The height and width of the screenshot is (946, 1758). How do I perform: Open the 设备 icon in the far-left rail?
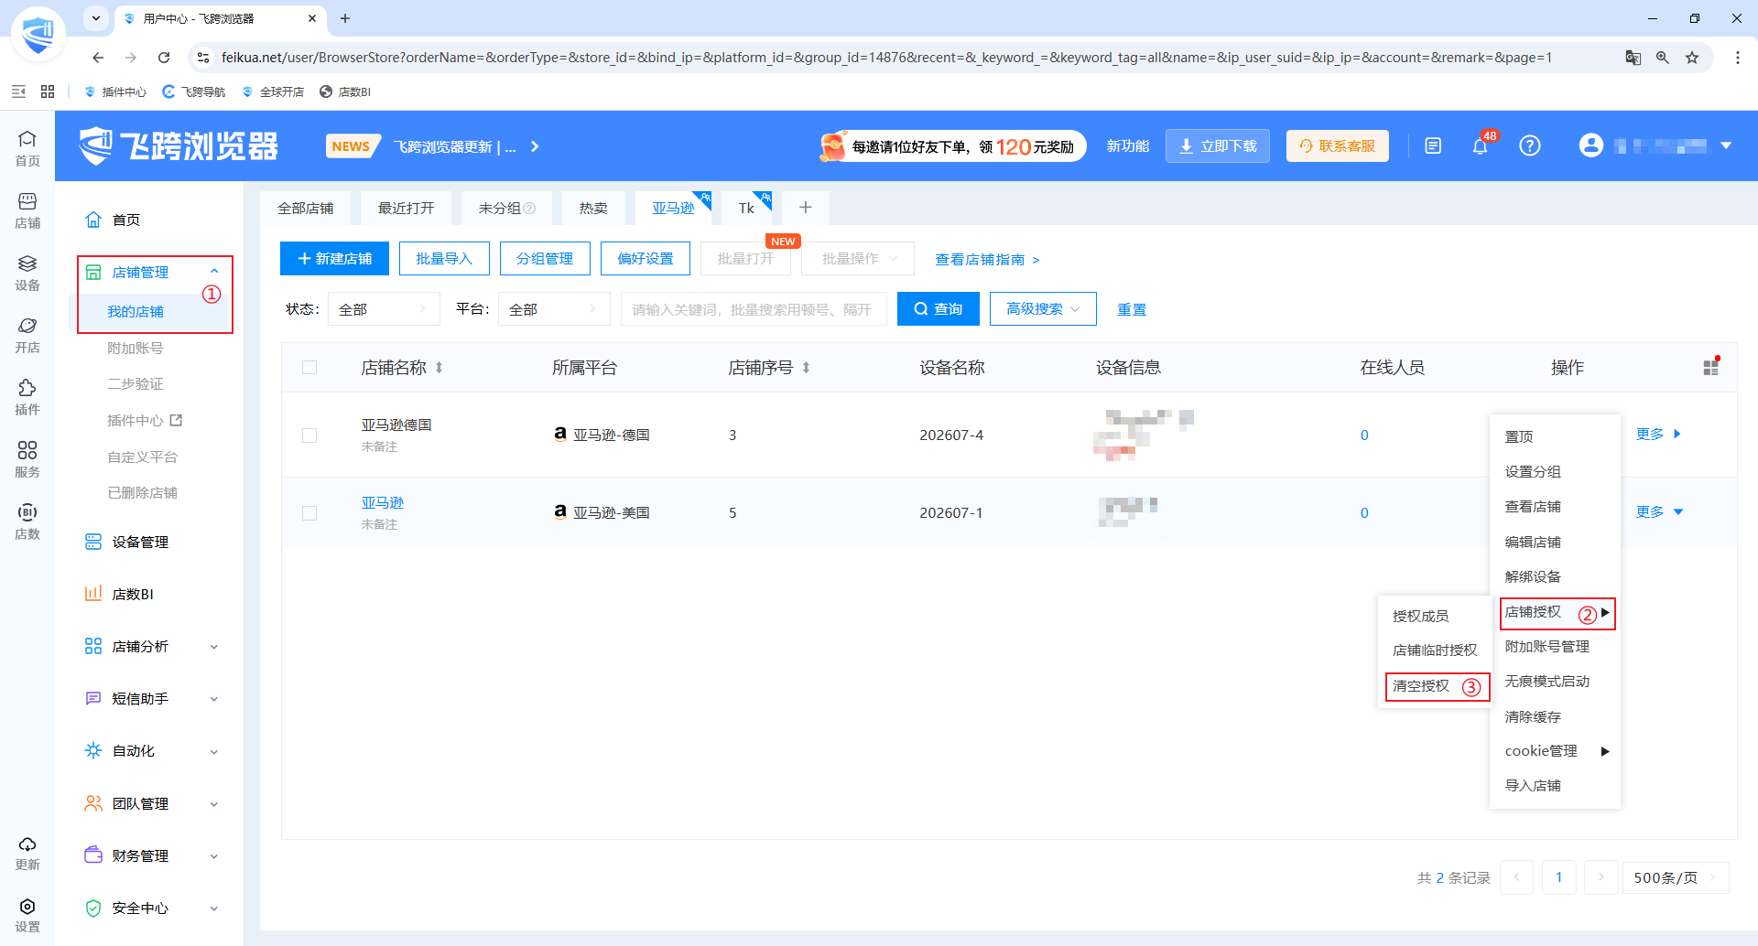[x=27, y=273]
